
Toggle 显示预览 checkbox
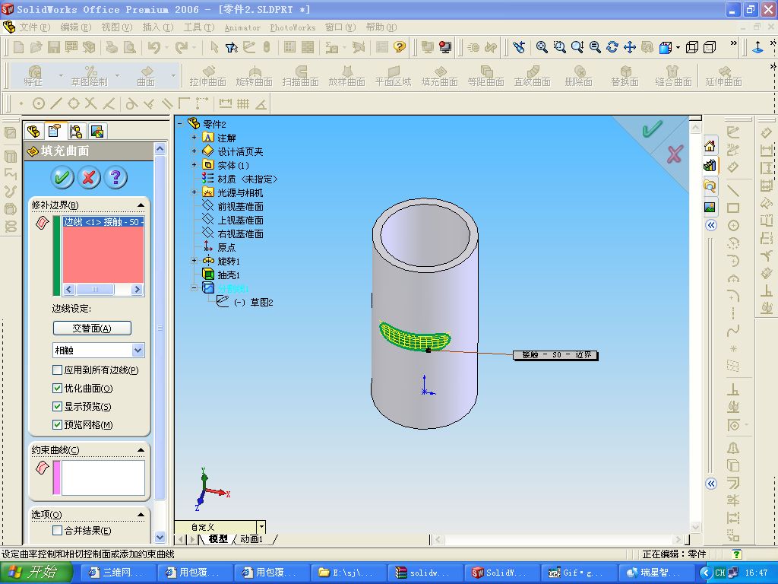pyautogui.click(x=57, y=407)
